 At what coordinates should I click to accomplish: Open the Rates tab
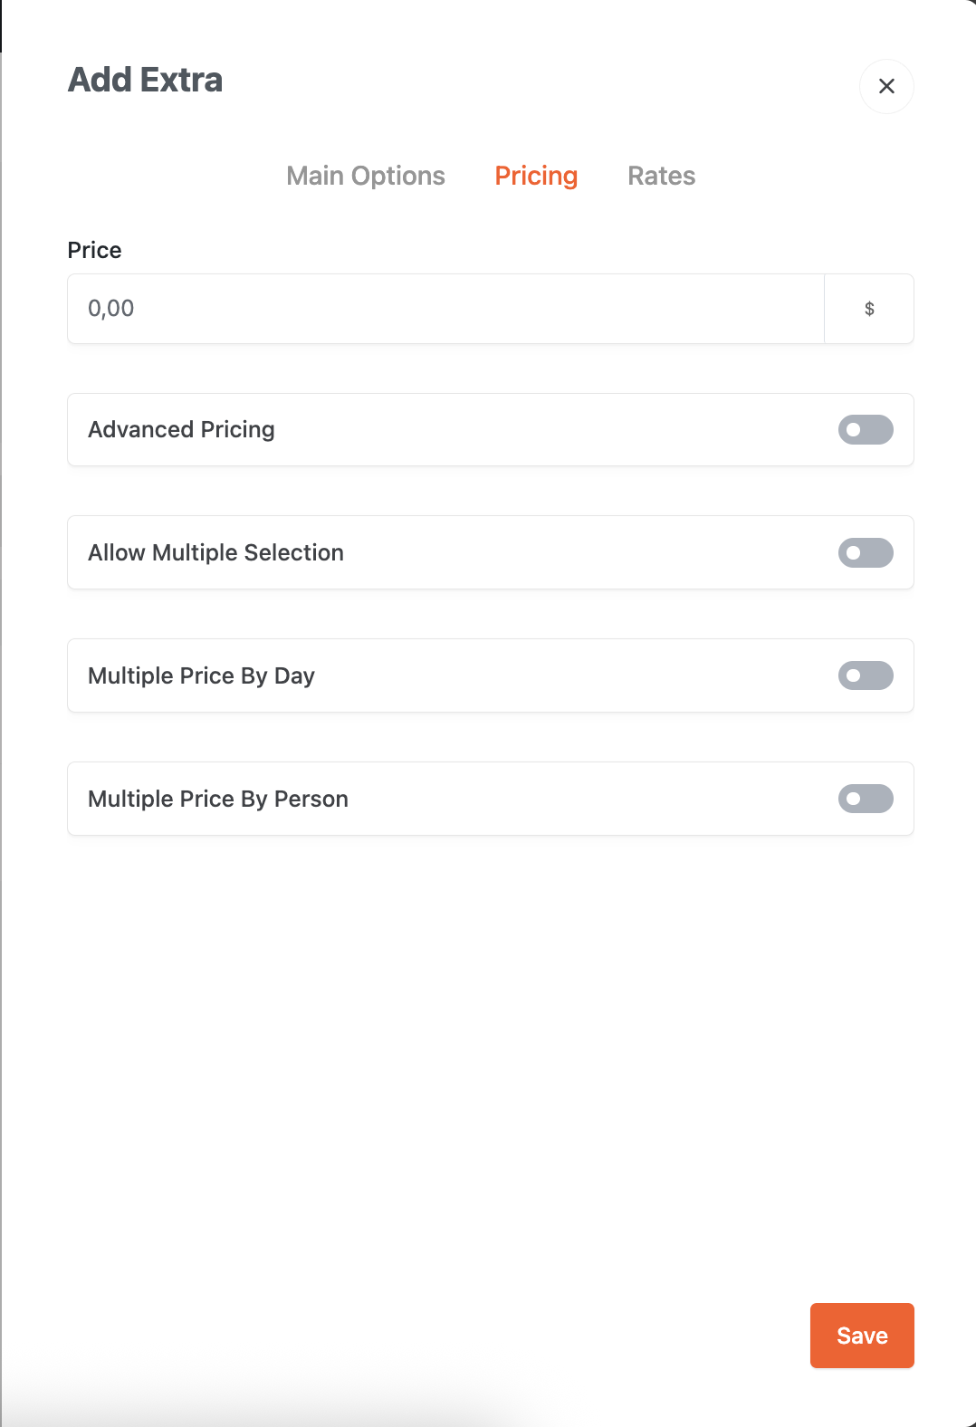pos(662,176)
